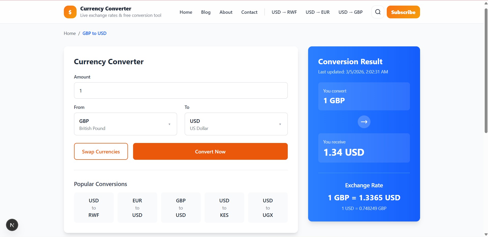
Task: Click the dollar sign logo icon
Action: (70, 12)
